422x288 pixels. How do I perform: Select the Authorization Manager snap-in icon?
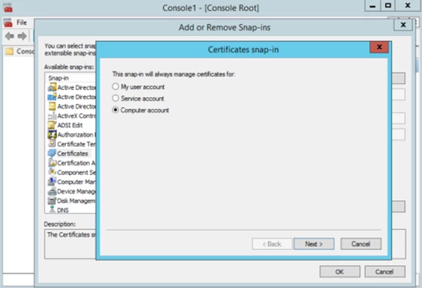coord(52,134)
